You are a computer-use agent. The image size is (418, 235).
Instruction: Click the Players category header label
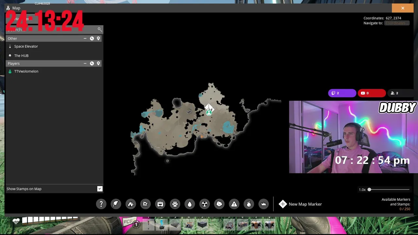click(14, 63)
